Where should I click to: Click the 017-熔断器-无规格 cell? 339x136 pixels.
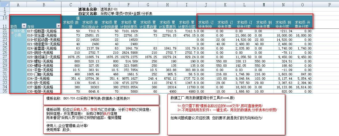[43, 31]
